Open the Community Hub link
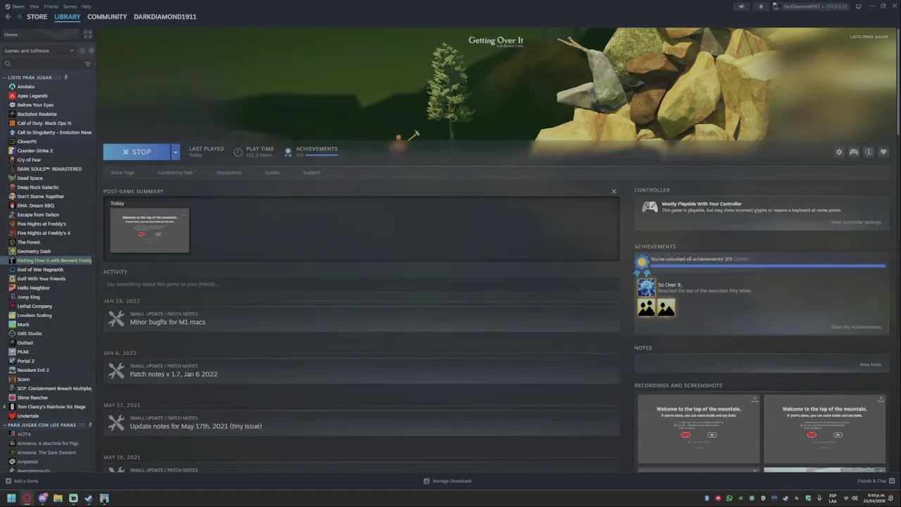 tap(175, 173)
